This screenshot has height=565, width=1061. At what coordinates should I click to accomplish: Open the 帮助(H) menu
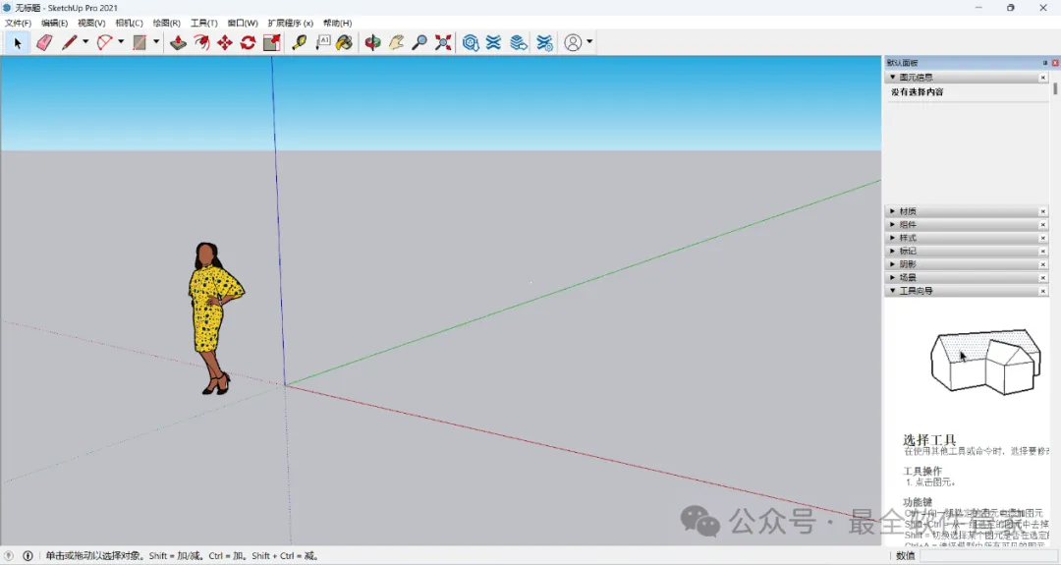(x=338, y=23)
